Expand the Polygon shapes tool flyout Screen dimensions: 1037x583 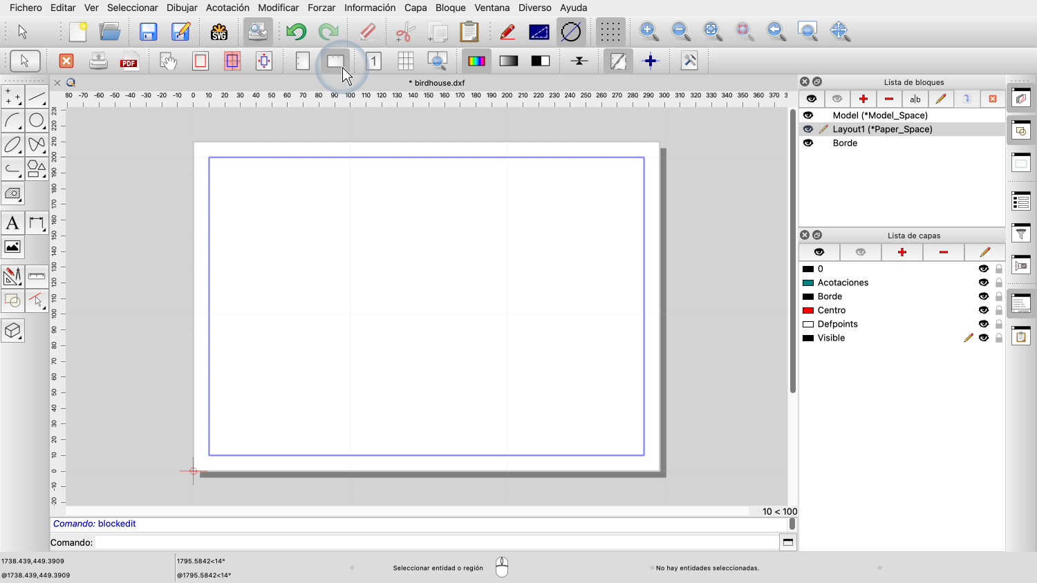(37, 169)
